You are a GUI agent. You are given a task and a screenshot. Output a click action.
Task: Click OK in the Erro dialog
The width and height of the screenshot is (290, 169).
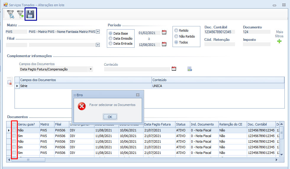pos(110,117)
